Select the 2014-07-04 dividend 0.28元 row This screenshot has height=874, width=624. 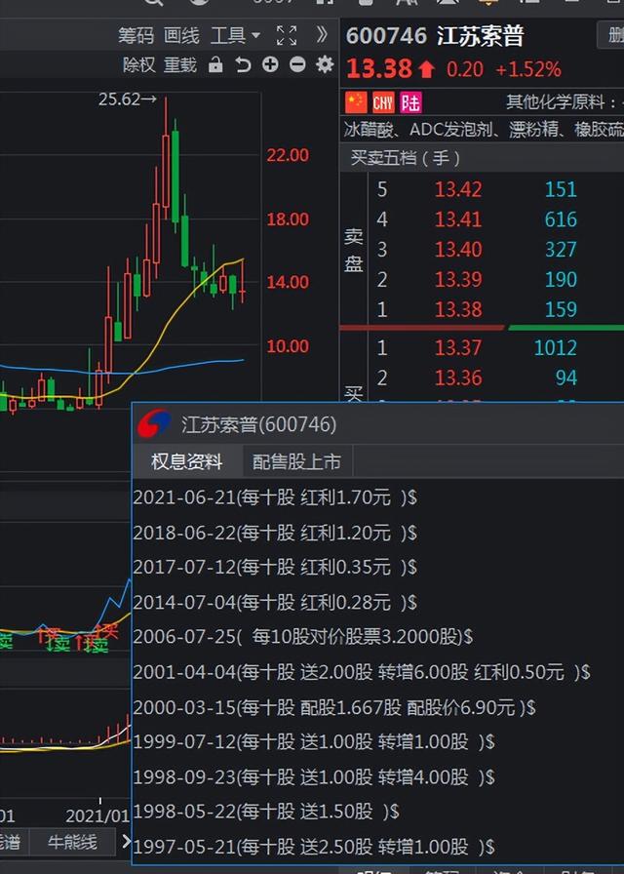coord(275,602)
